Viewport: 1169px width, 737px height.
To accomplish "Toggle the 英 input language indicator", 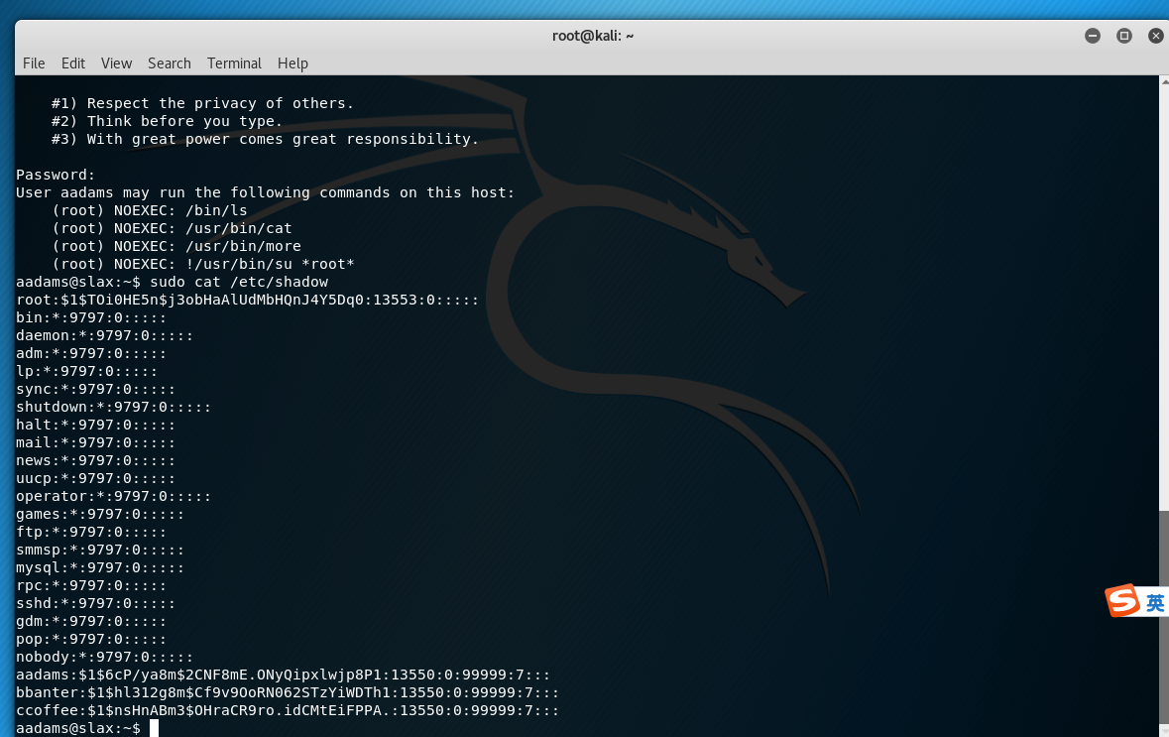I will [x=1155, y=603].
